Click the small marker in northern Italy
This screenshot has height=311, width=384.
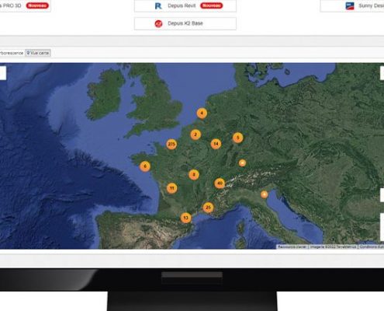click(x=264, y=194)
